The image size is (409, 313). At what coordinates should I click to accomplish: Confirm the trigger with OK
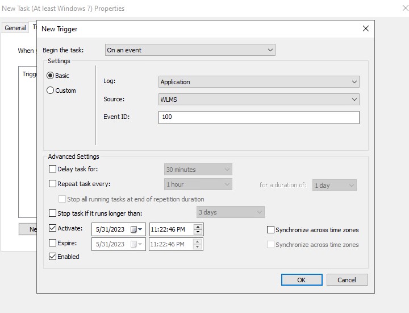tap(302, 280)
